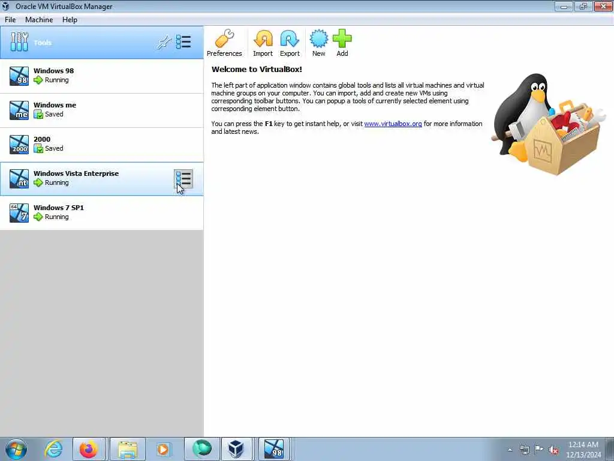Select the Windows 7 SP1 VM icon
Image resolution: width=614 pixels, height=461 pixels.
pyautogui.click(x=19, y=213)
